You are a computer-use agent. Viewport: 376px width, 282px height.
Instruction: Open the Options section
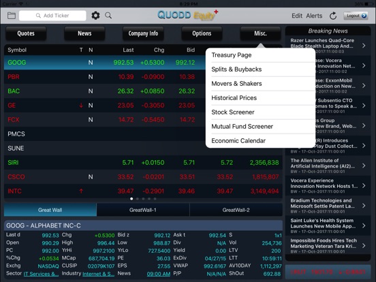[202, 33]
